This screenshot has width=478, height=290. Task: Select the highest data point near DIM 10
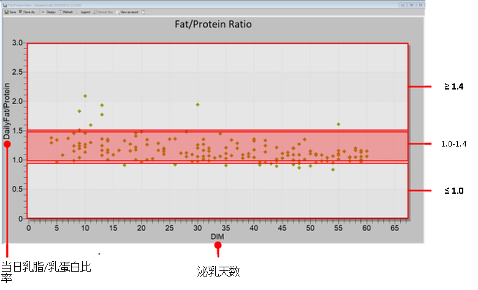(x=85, y=96)
